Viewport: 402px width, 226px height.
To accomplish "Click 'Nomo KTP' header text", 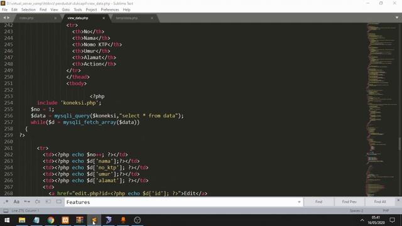I will tap(95, 45).
